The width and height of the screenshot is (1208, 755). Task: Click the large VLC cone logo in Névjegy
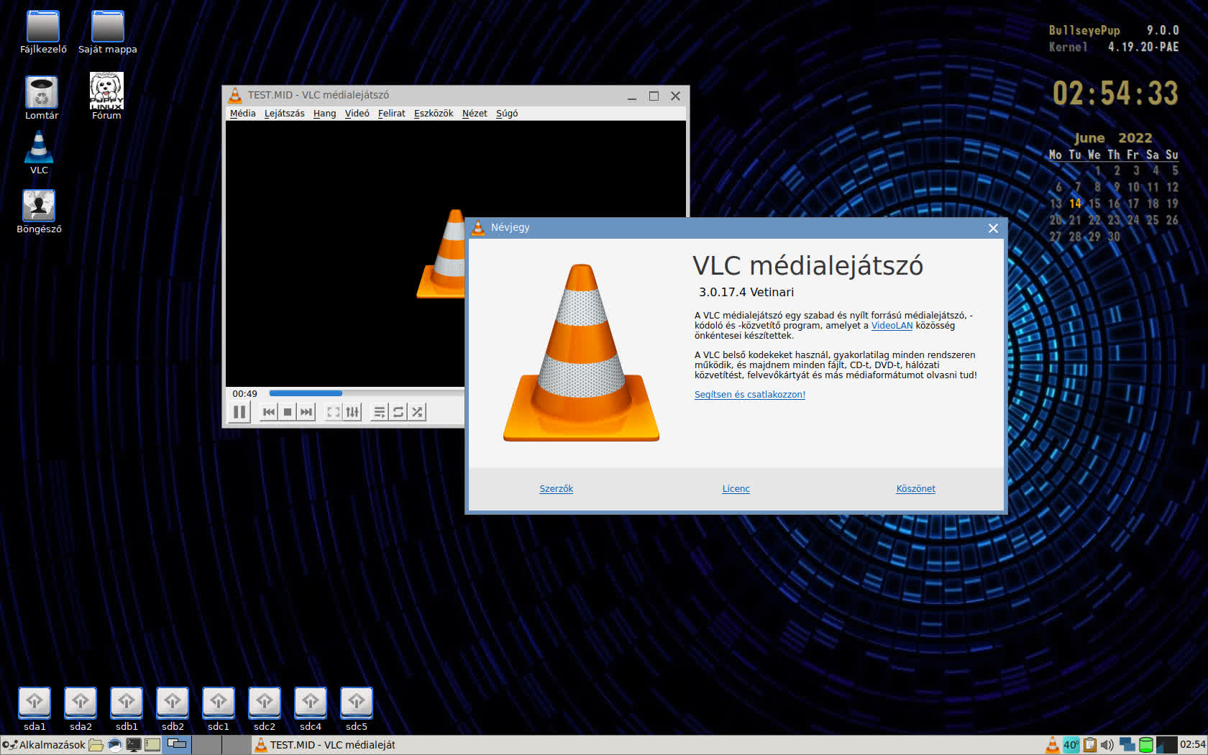tap(581, 352)
